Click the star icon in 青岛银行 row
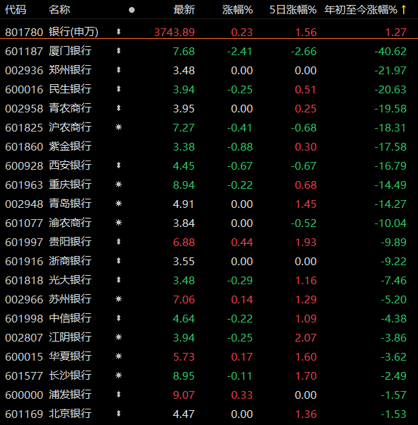418x425 pixels. (x=119, y=204)
